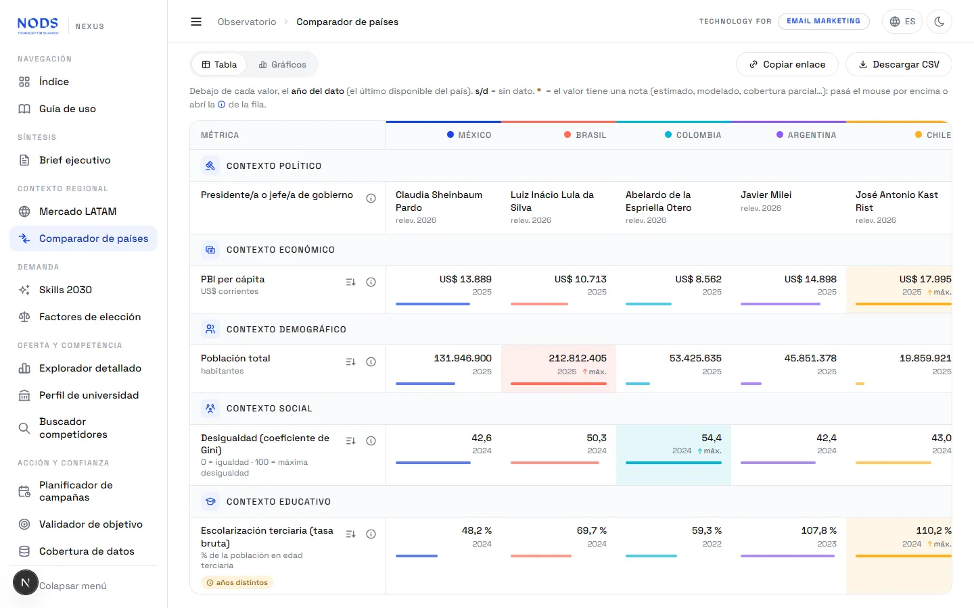This screenshot has height=608, width=974.
Task: Sort by Desigualdad Gini icon
Action: pos(350,441)
